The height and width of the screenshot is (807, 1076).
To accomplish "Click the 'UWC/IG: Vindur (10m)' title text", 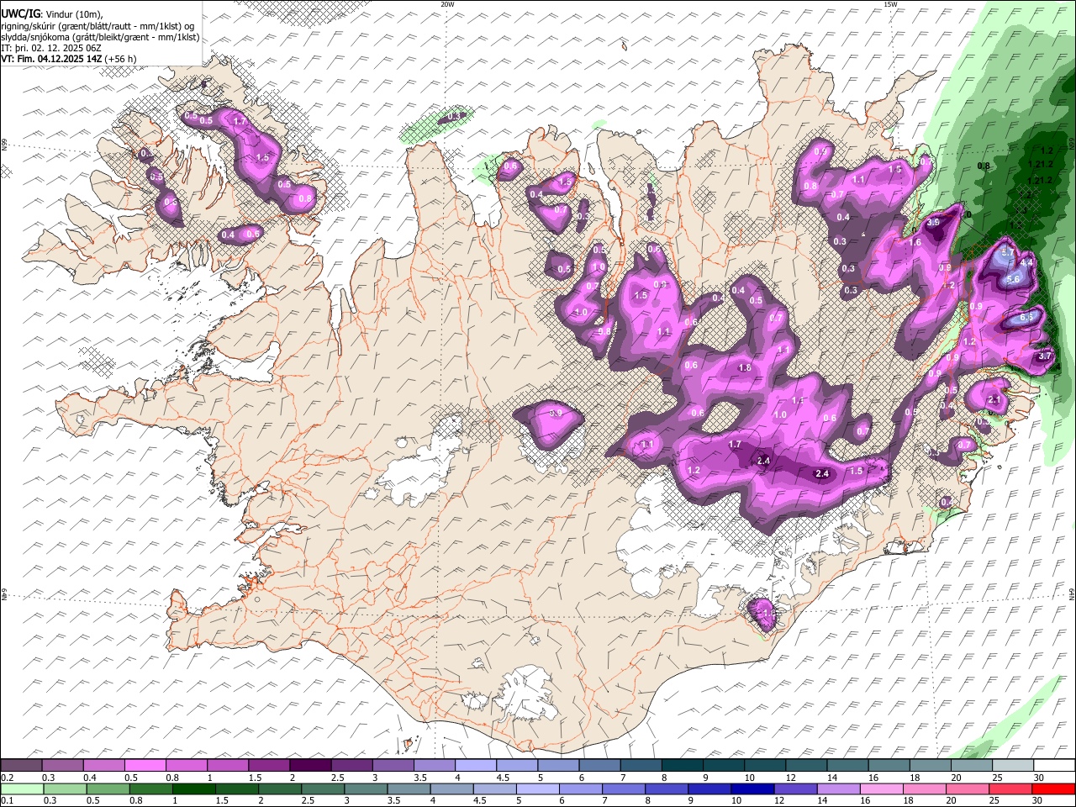I will tap(53, 14).
